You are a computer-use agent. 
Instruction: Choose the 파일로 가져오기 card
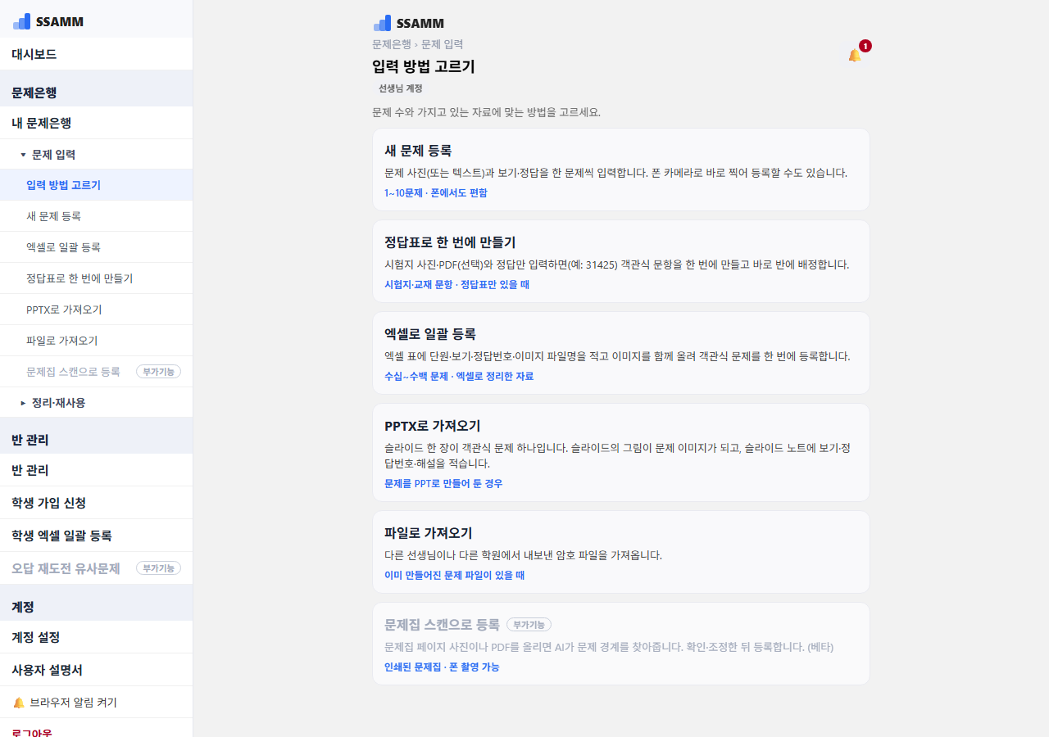tap(620, 552)
